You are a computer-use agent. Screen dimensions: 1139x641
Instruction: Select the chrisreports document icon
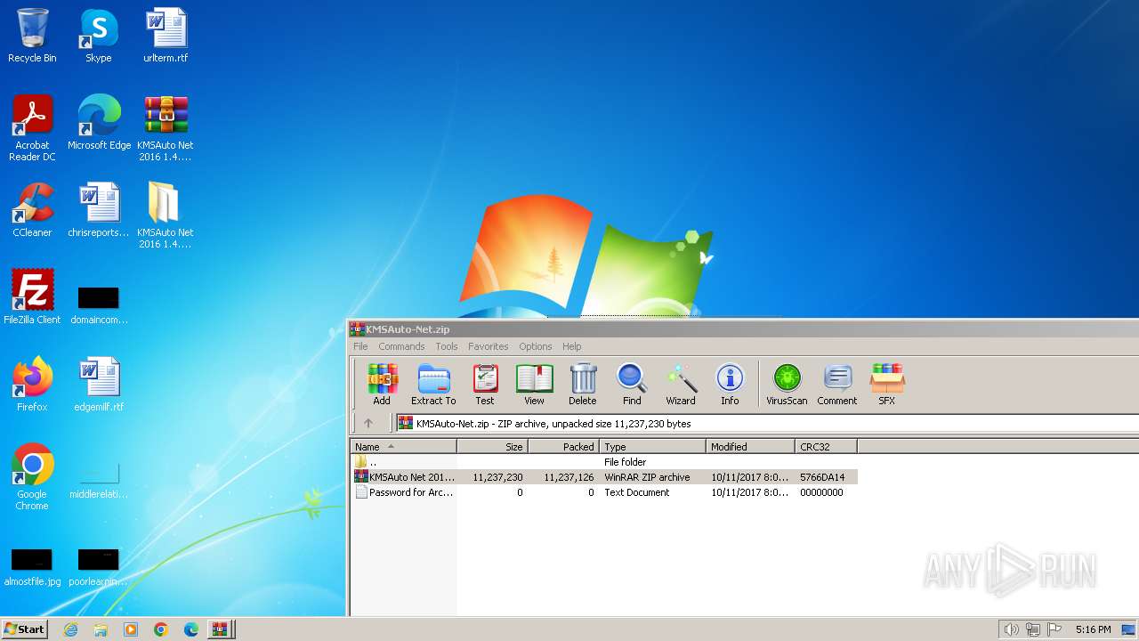coord(99,210)
